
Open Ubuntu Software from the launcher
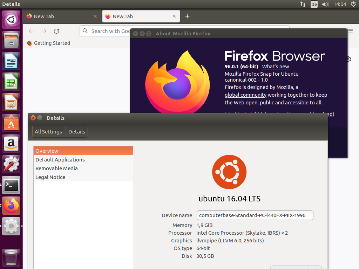[11, 123]
